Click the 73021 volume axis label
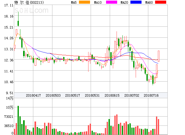The height and width of the screenshot is (135, 185). 9,117
